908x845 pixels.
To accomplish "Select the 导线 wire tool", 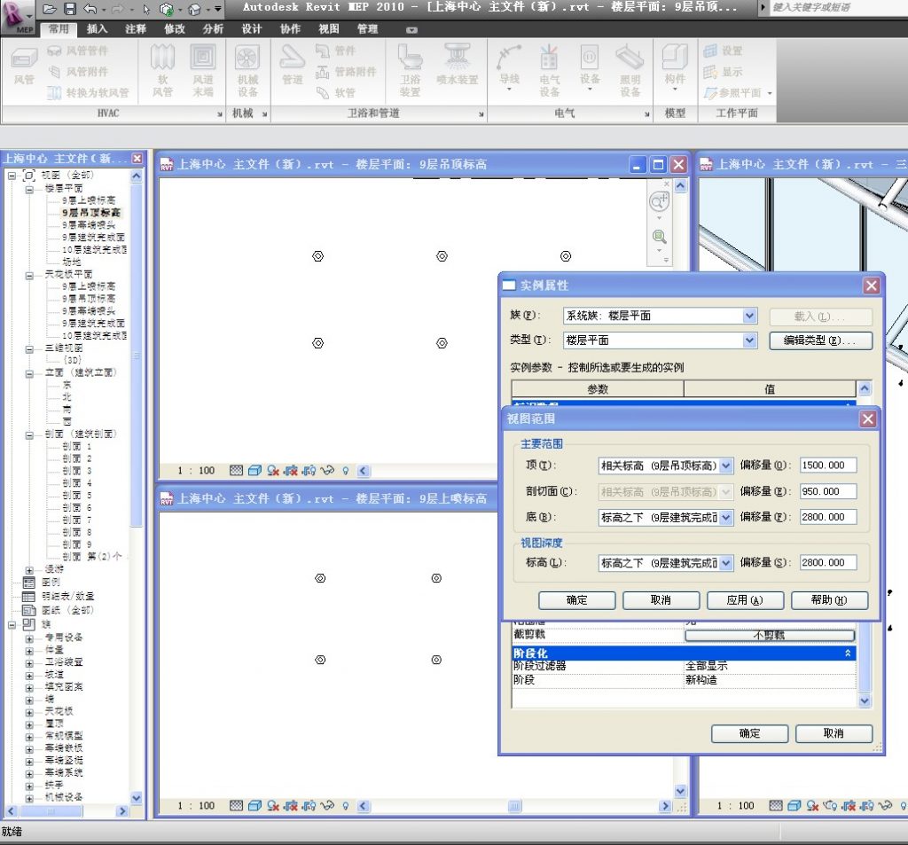I will [x=509, y=67].
